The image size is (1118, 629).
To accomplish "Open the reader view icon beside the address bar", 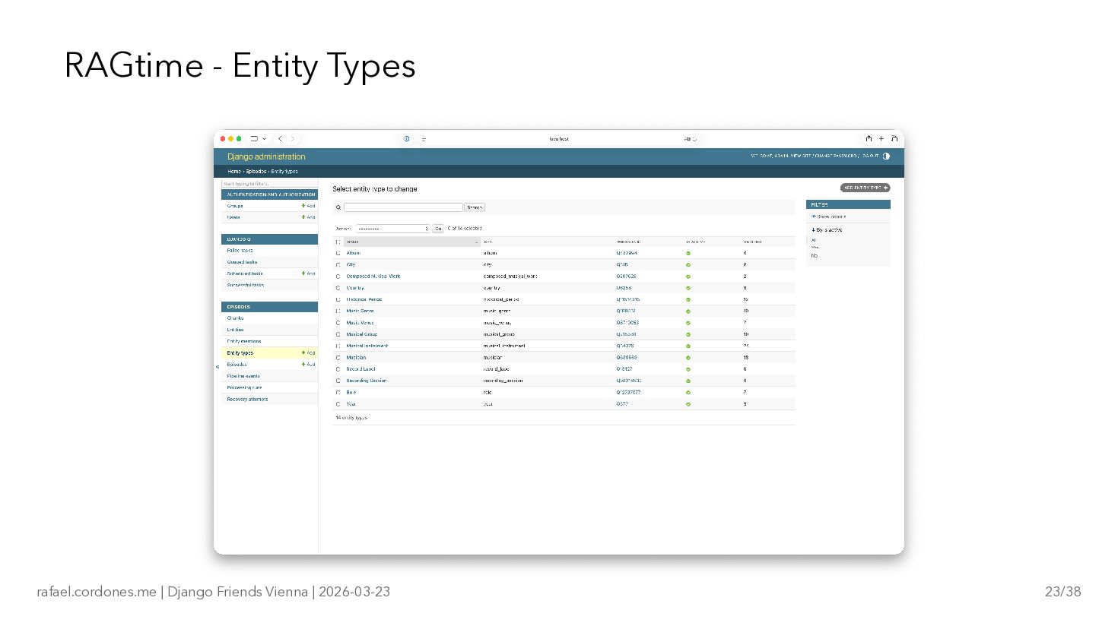I will coord(424,139).
